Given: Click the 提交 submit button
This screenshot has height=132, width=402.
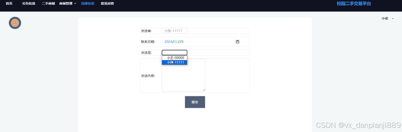Looking at the screenshot, I should point(195,102).
